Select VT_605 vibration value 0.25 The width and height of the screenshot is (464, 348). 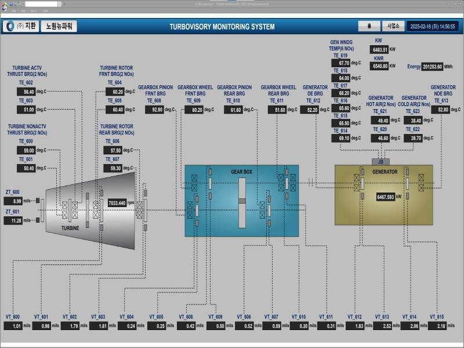[x=157, y=326]
